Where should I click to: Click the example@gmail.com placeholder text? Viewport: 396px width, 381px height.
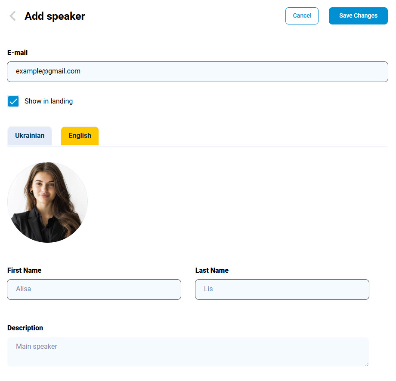[x=48, y=71]
